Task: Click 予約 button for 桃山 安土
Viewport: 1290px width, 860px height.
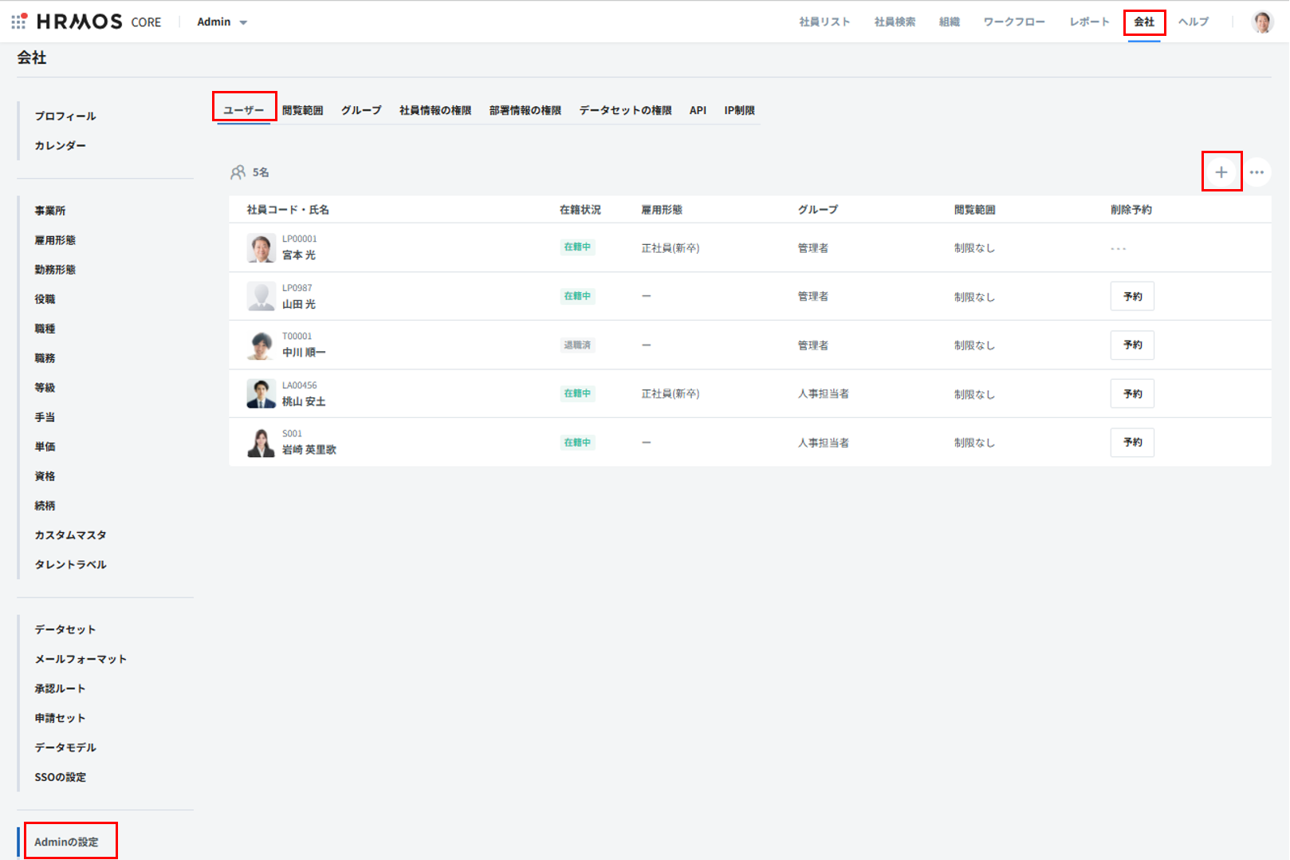Action: tap(1131, 394)
